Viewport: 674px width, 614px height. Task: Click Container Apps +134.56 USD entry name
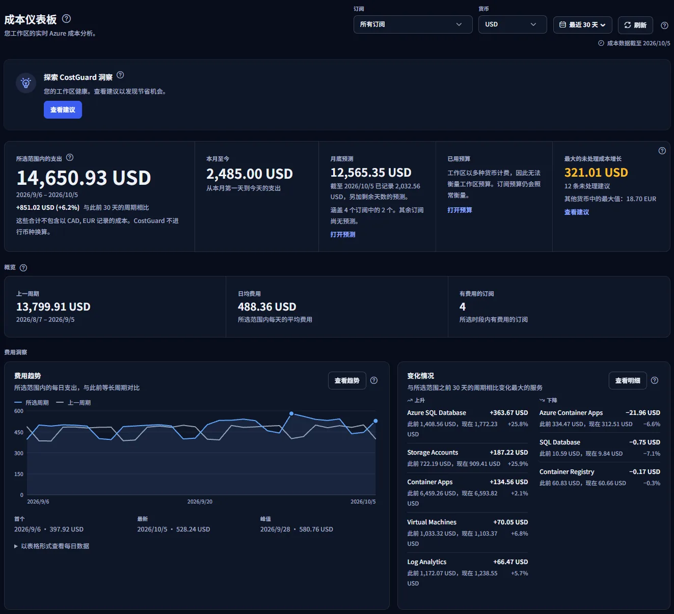[x=430, y=482]
